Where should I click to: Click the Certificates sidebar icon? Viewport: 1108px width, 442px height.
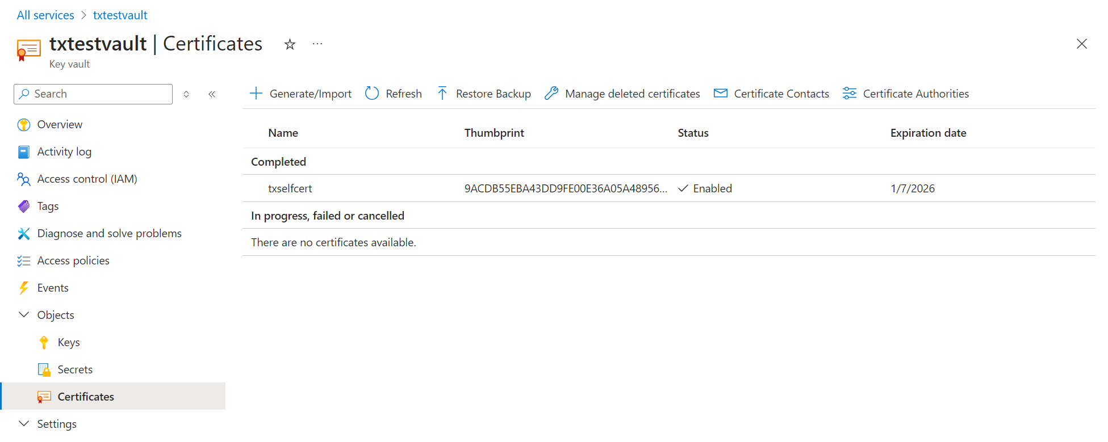click(x=44, y=397)
